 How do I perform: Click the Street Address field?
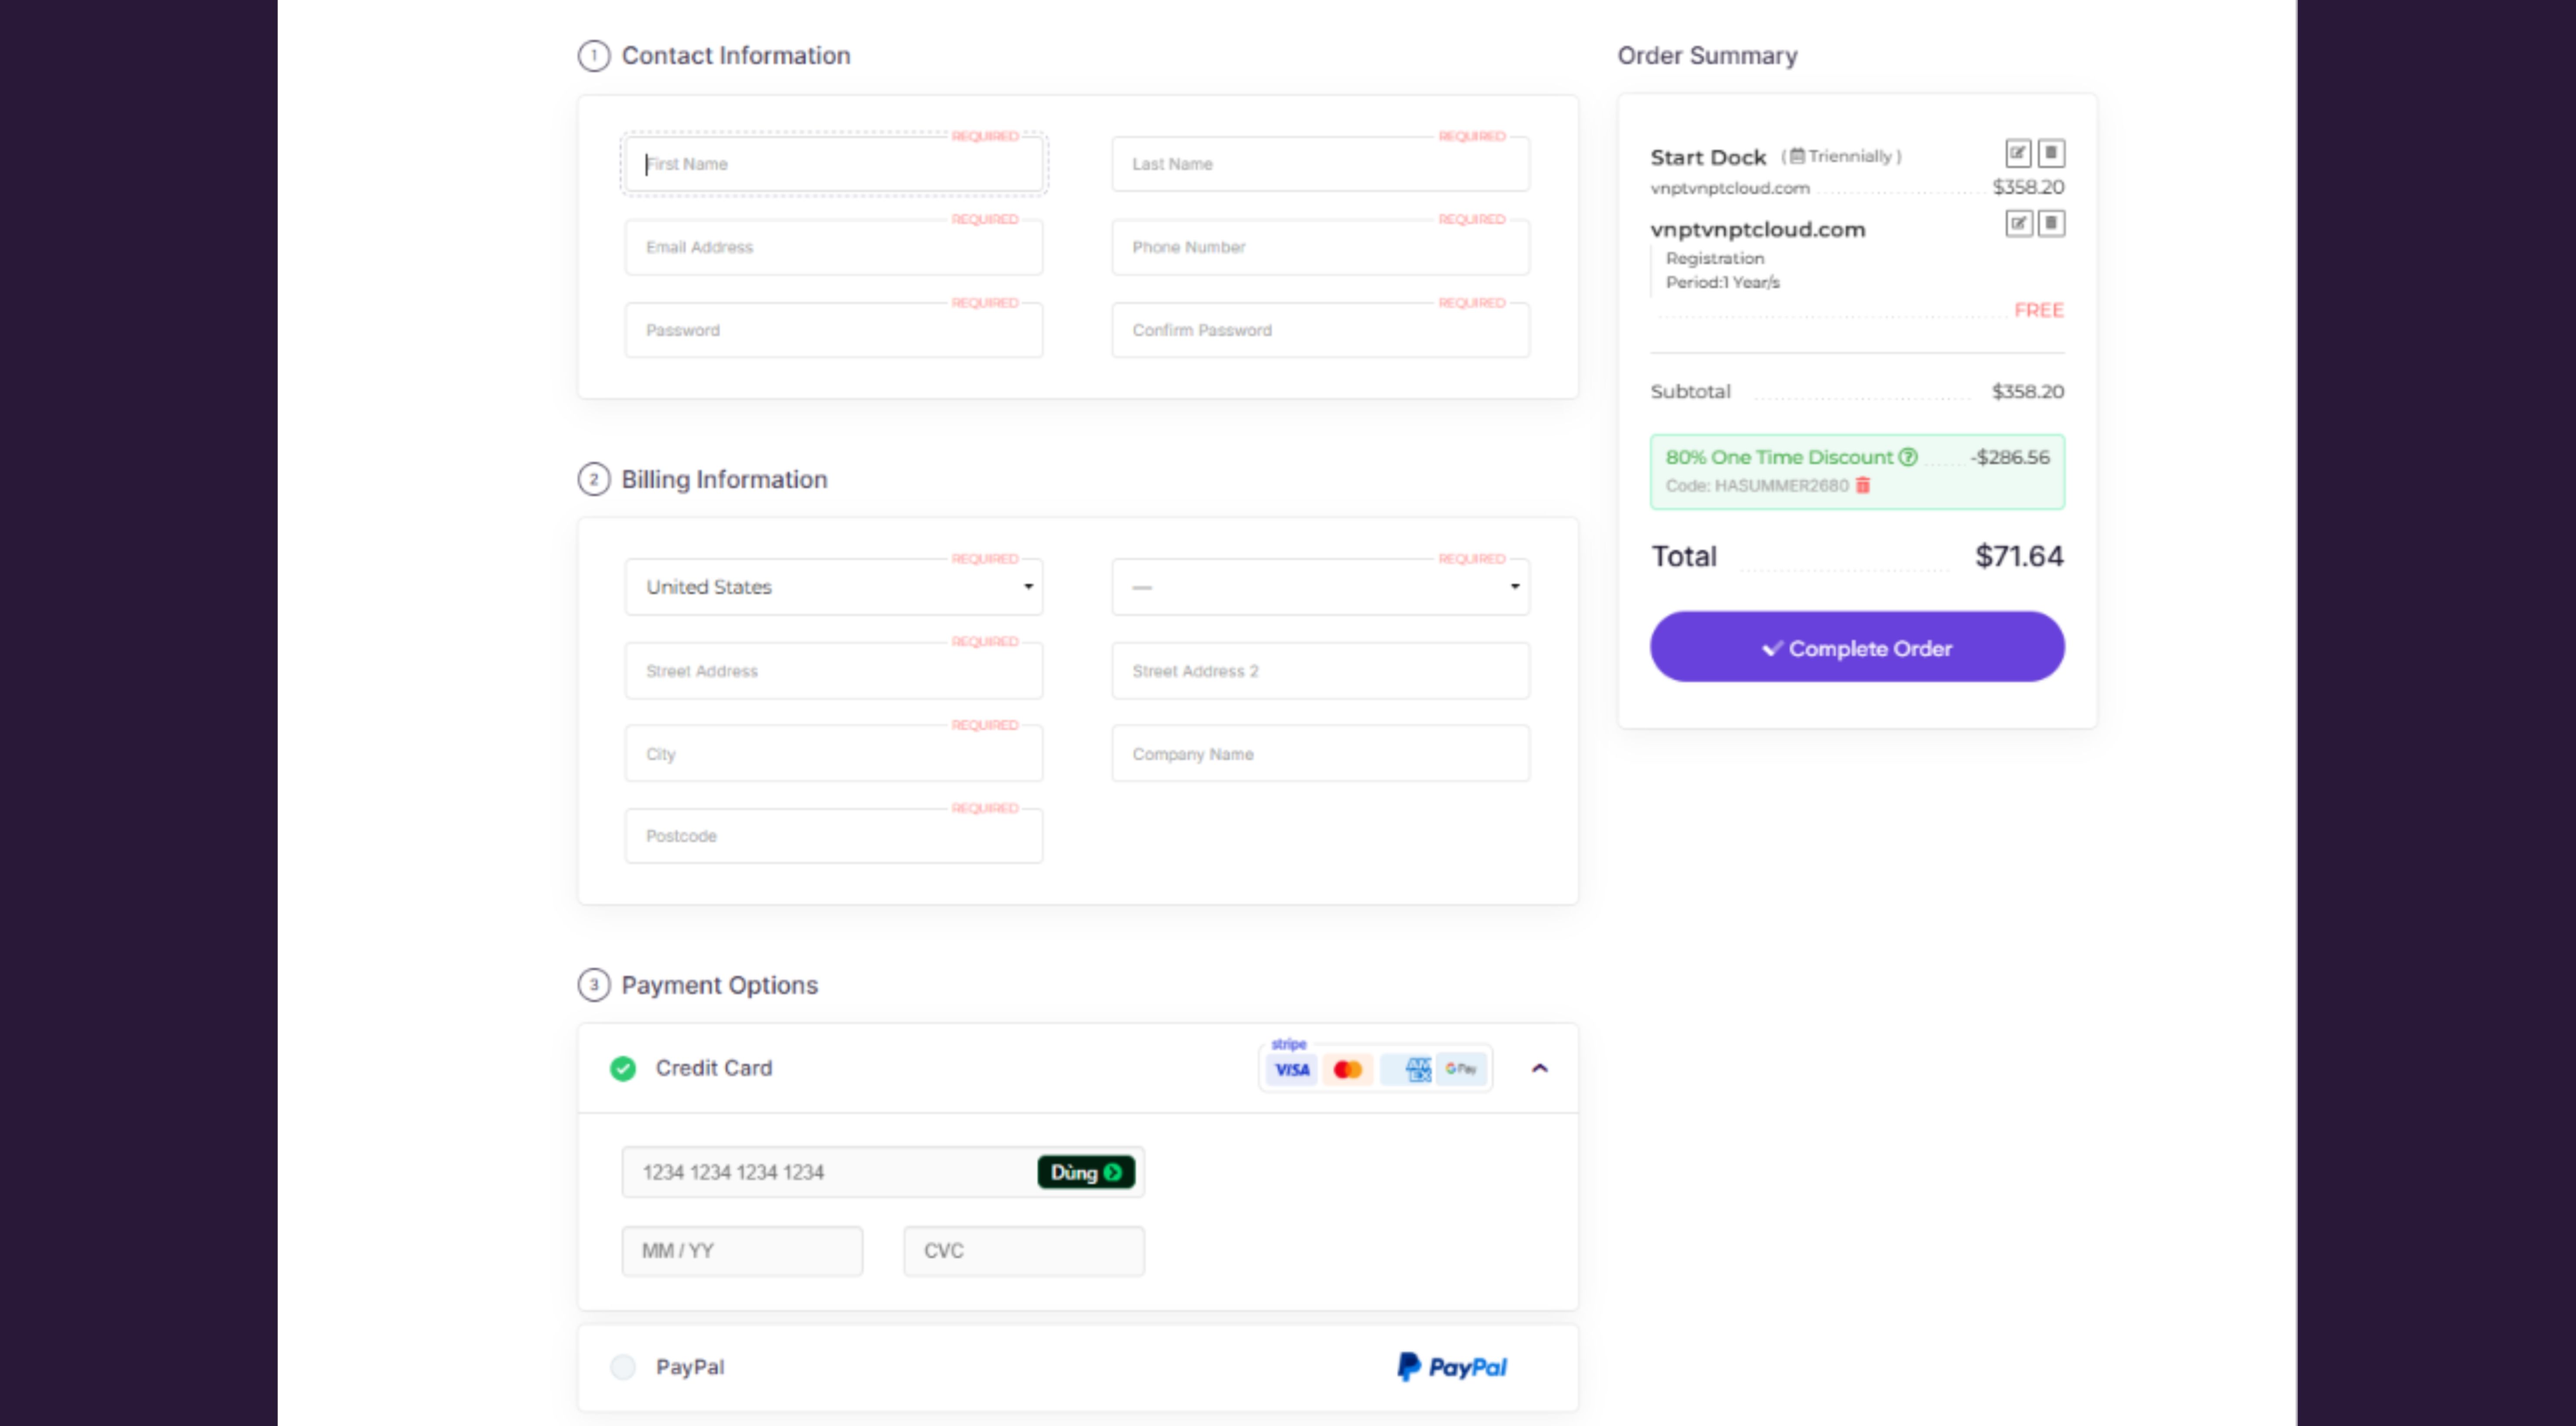click(x=834, y=671)
